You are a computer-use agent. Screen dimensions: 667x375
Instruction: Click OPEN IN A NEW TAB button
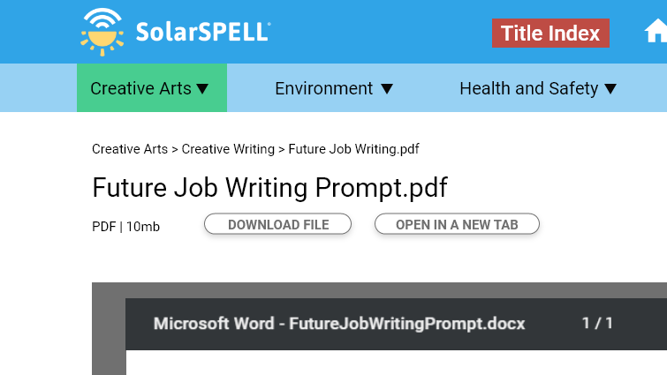point(457,224)
